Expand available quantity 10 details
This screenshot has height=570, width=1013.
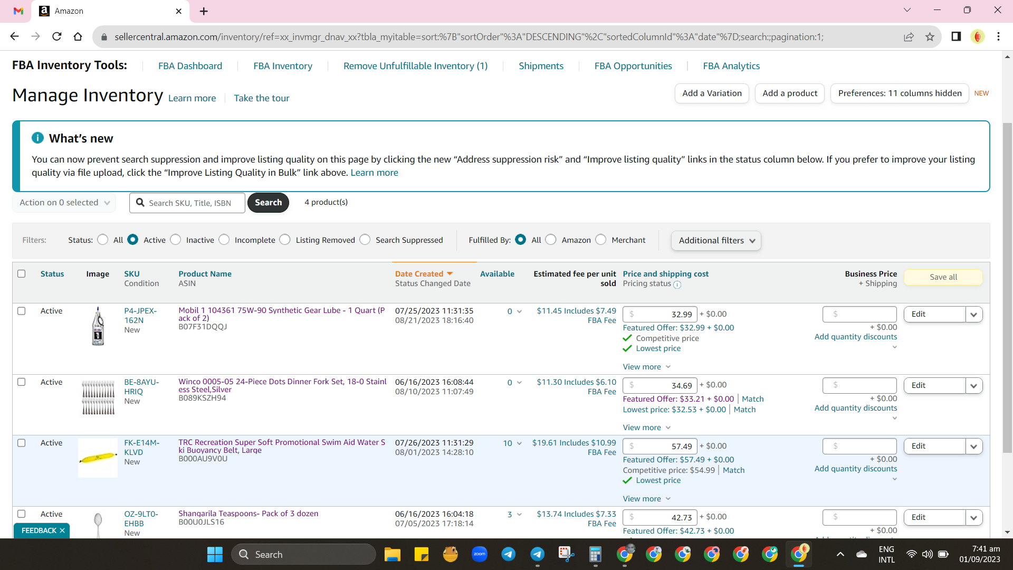coord(519,443)
